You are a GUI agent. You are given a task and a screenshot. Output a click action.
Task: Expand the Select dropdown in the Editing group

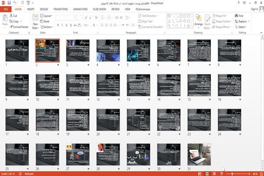[x=241, y=27]
